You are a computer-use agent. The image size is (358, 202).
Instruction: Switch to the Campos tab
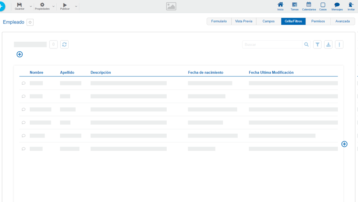click(268, 21)
